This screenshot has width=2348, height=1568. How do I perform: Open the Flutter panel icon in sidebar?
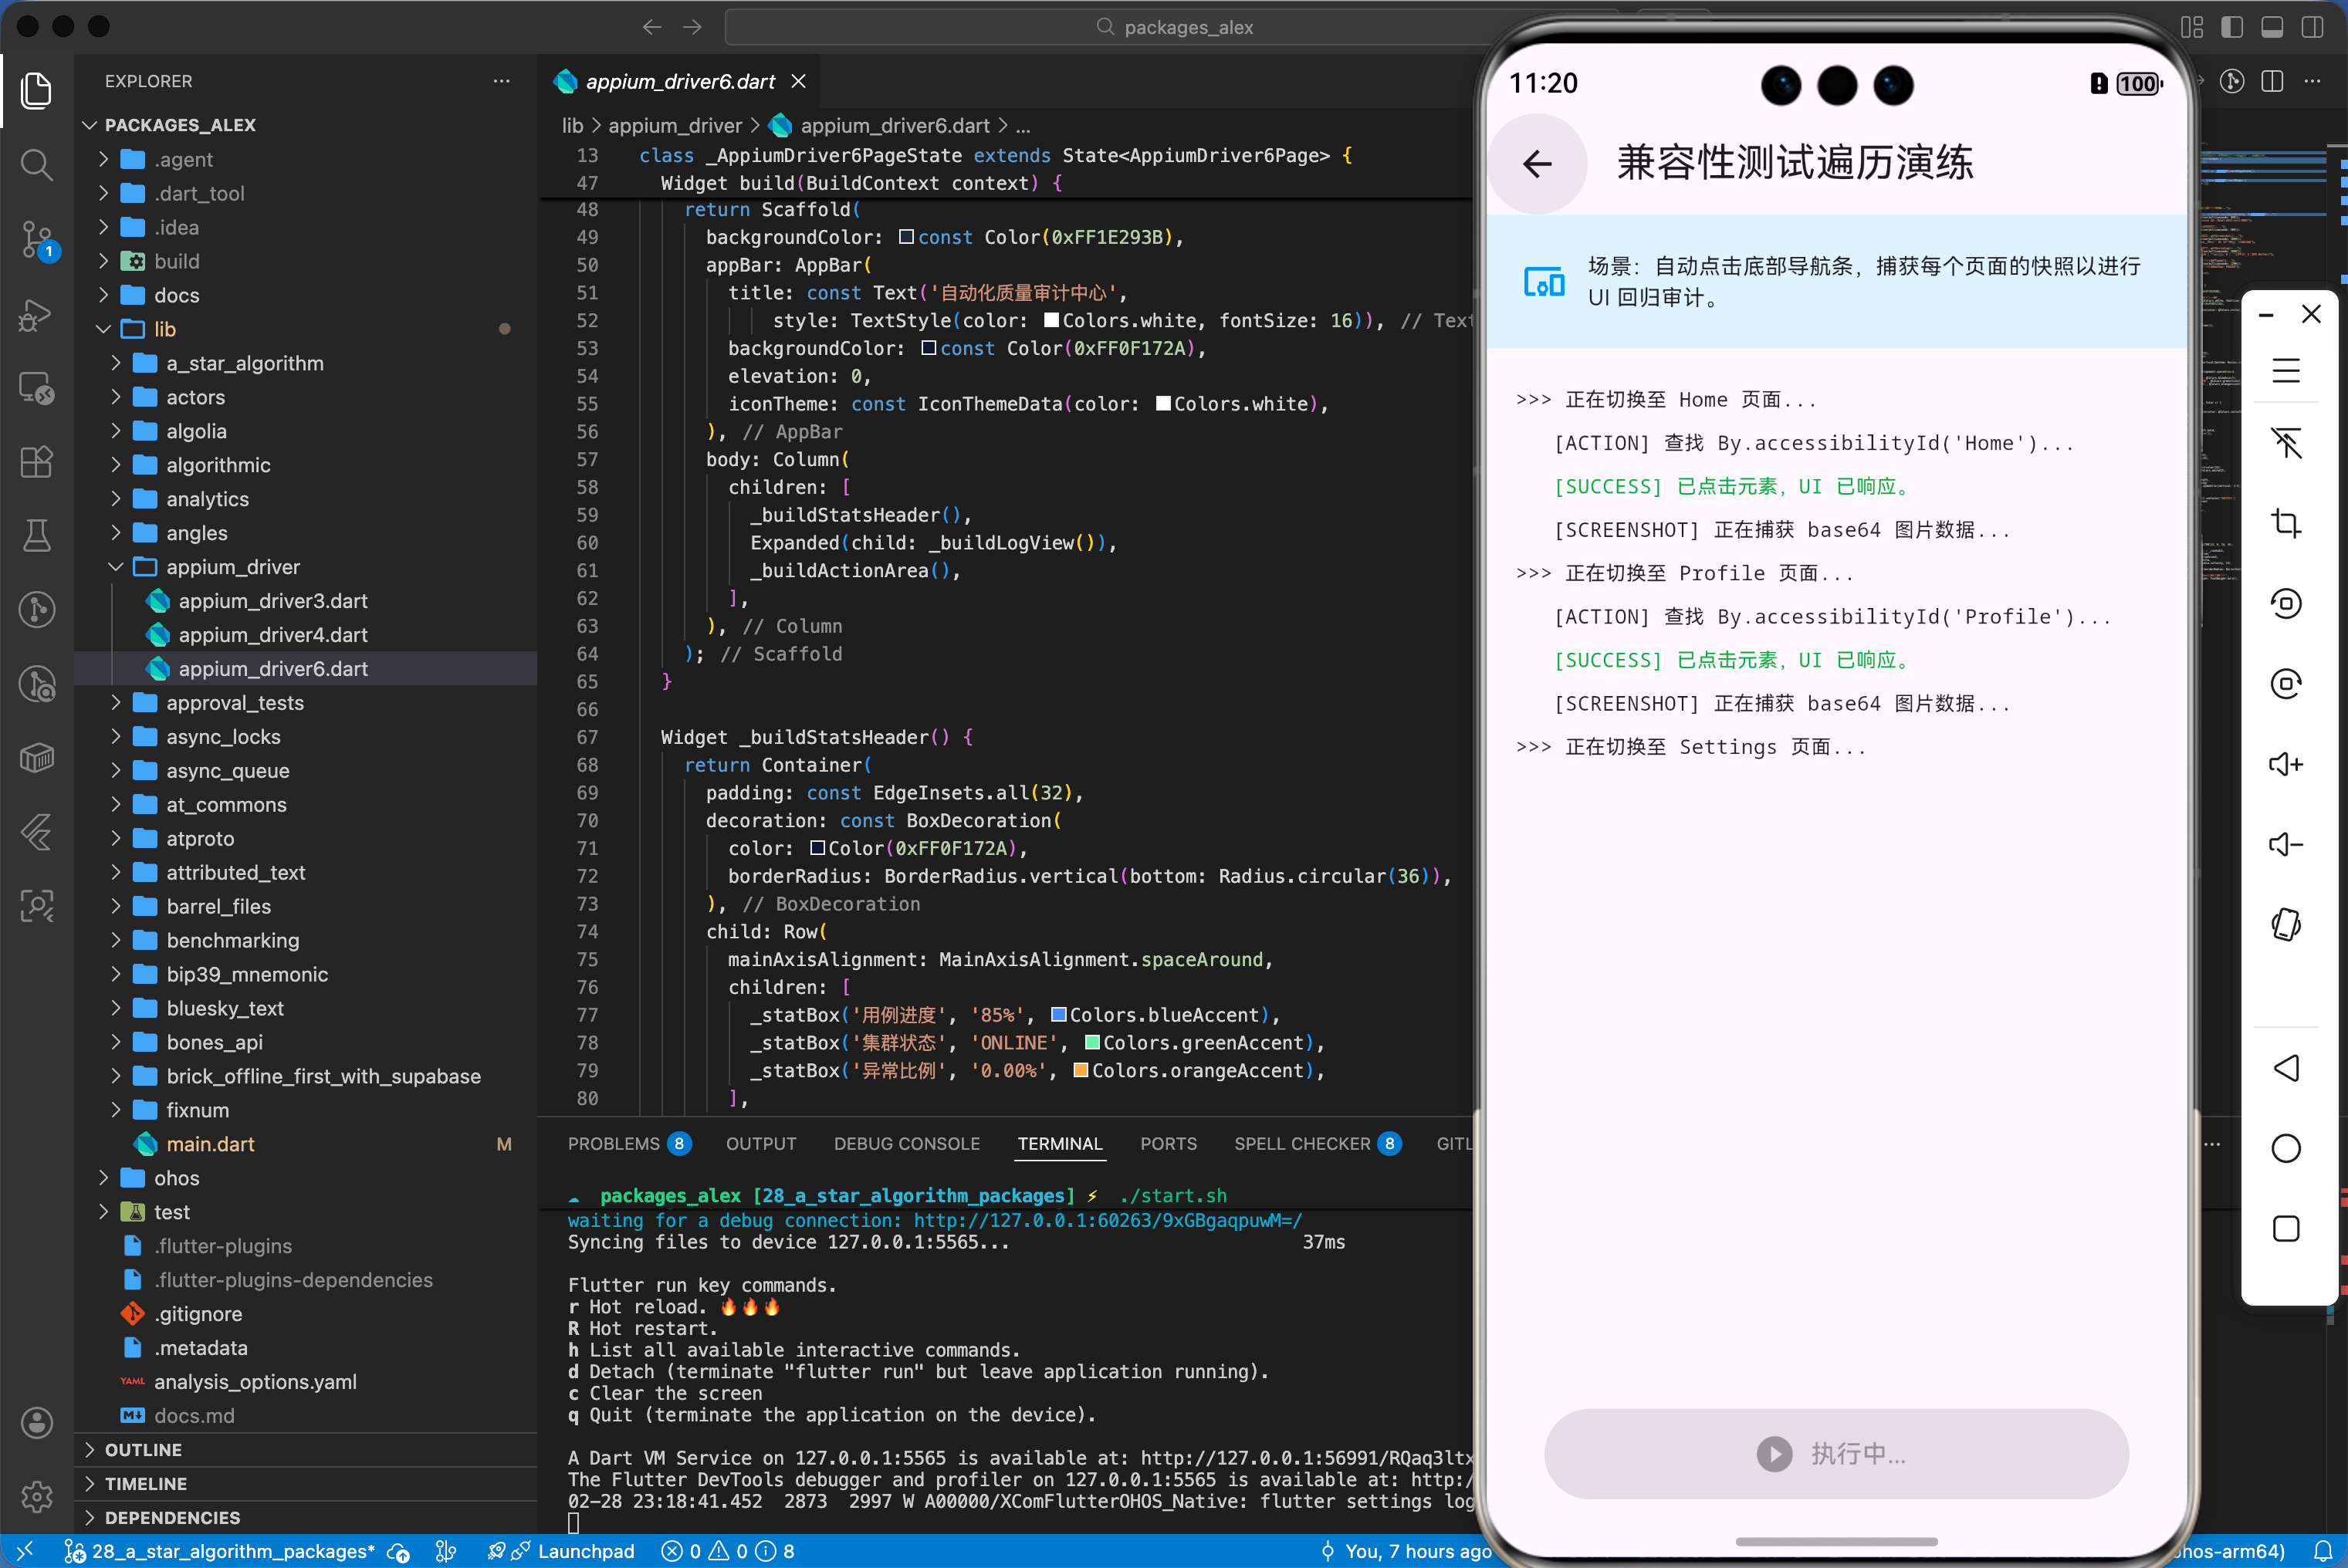point(37,833)
